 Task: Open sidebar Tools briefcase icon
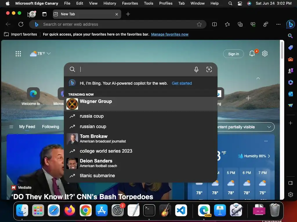[290, 60]
